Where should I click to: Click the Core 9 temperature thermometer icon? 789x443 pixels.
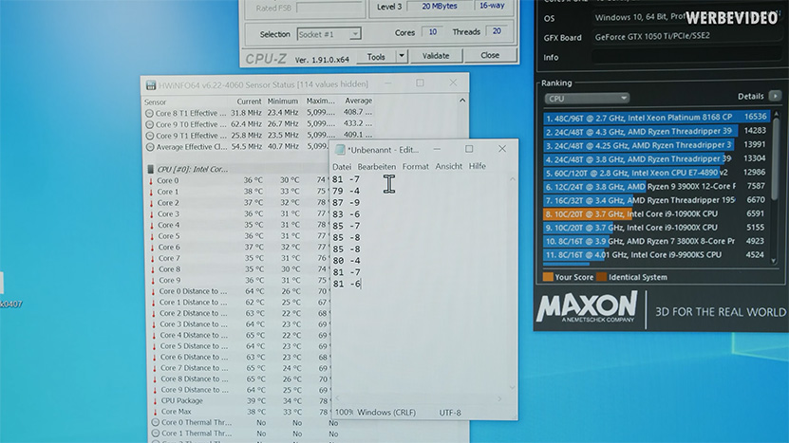tap(153, 281)
